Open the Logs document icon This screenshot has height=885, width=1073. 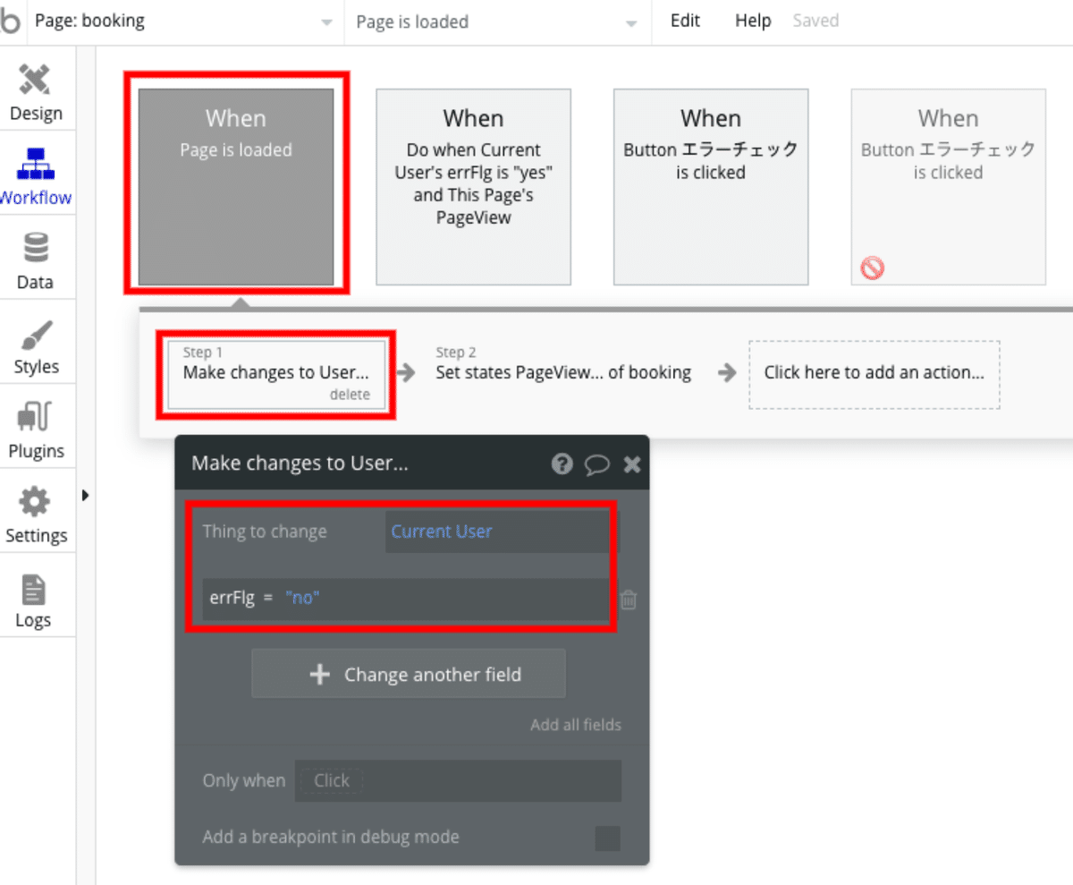pos(34,589)
